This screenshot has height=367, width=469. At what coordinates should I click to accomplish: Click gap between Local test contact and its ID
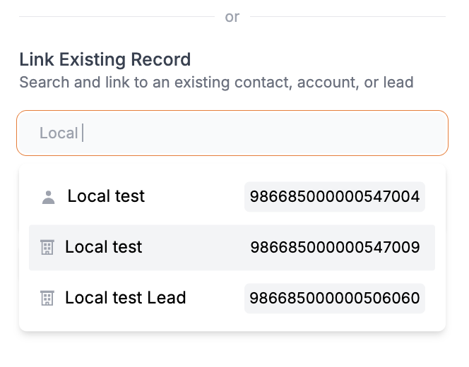[x=194, y=197]
